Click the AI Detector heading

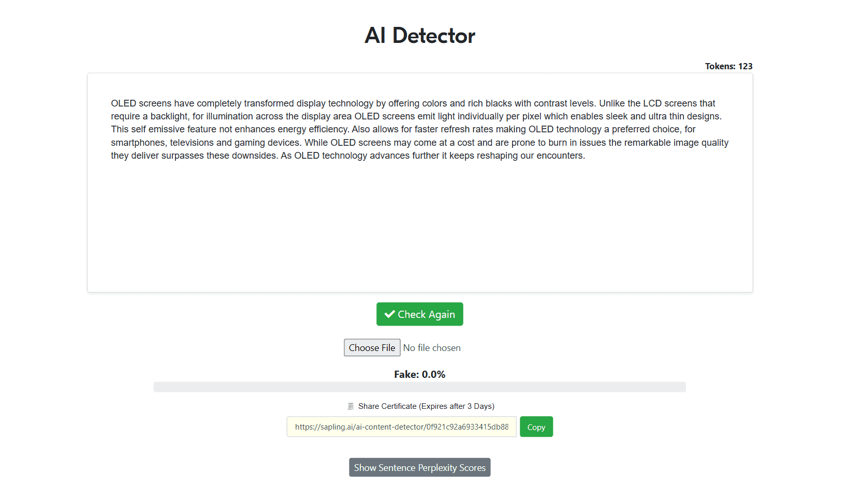pyautogui.click(x=420, y=36)
